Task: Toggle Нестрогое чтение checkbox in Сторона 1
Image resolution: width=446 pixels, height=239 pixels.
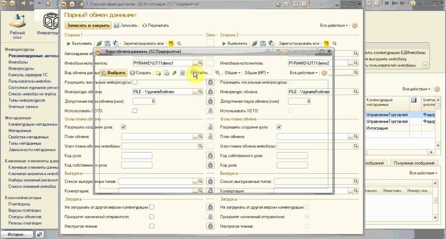Action: click(x=152, y=226)
